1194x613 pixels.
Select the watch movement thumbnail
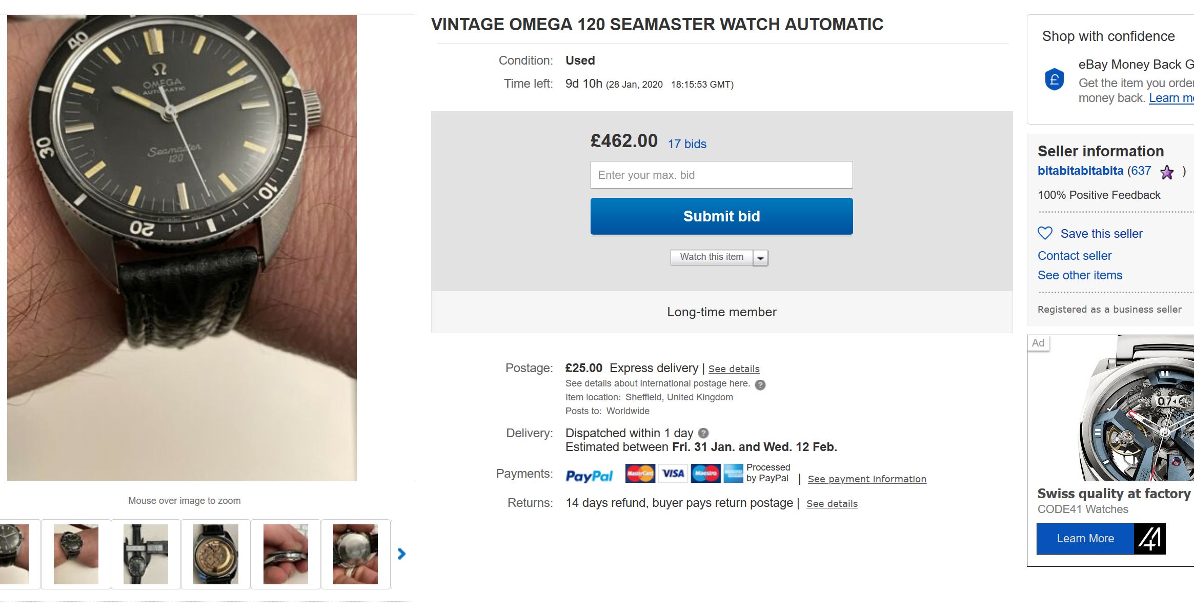point(216,554)
